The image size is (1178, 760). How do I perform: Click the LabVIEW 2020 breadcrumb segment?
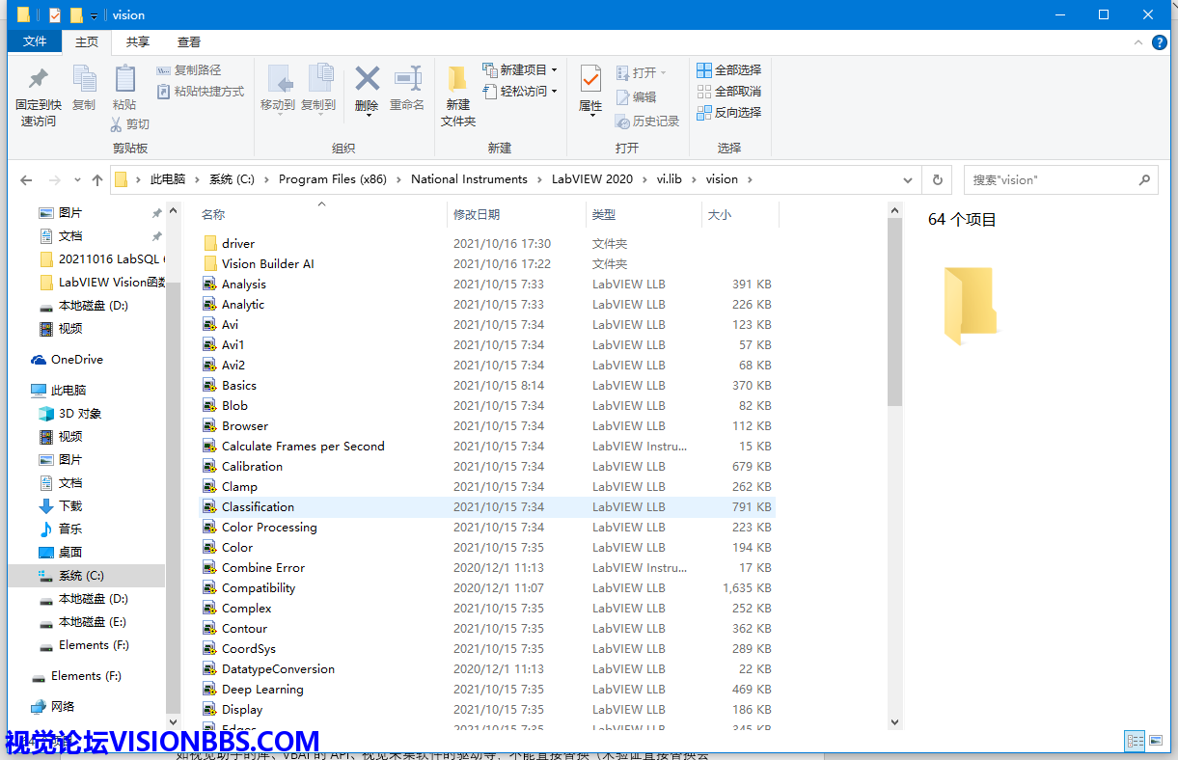tap(592, 179)
